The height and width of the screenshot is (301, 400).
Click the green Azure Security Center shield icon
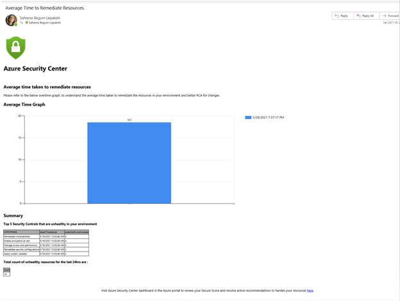coord(16,47)
